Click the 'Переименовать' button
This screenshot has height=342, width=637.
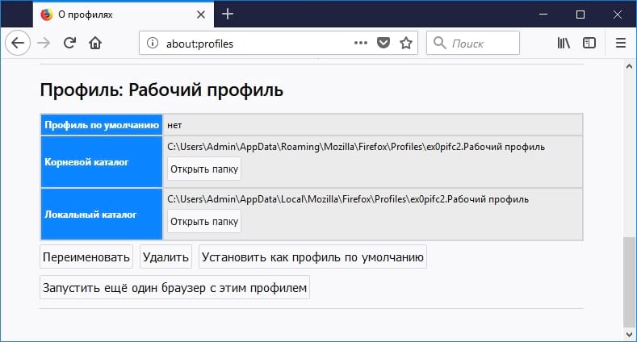pos(86,256)
